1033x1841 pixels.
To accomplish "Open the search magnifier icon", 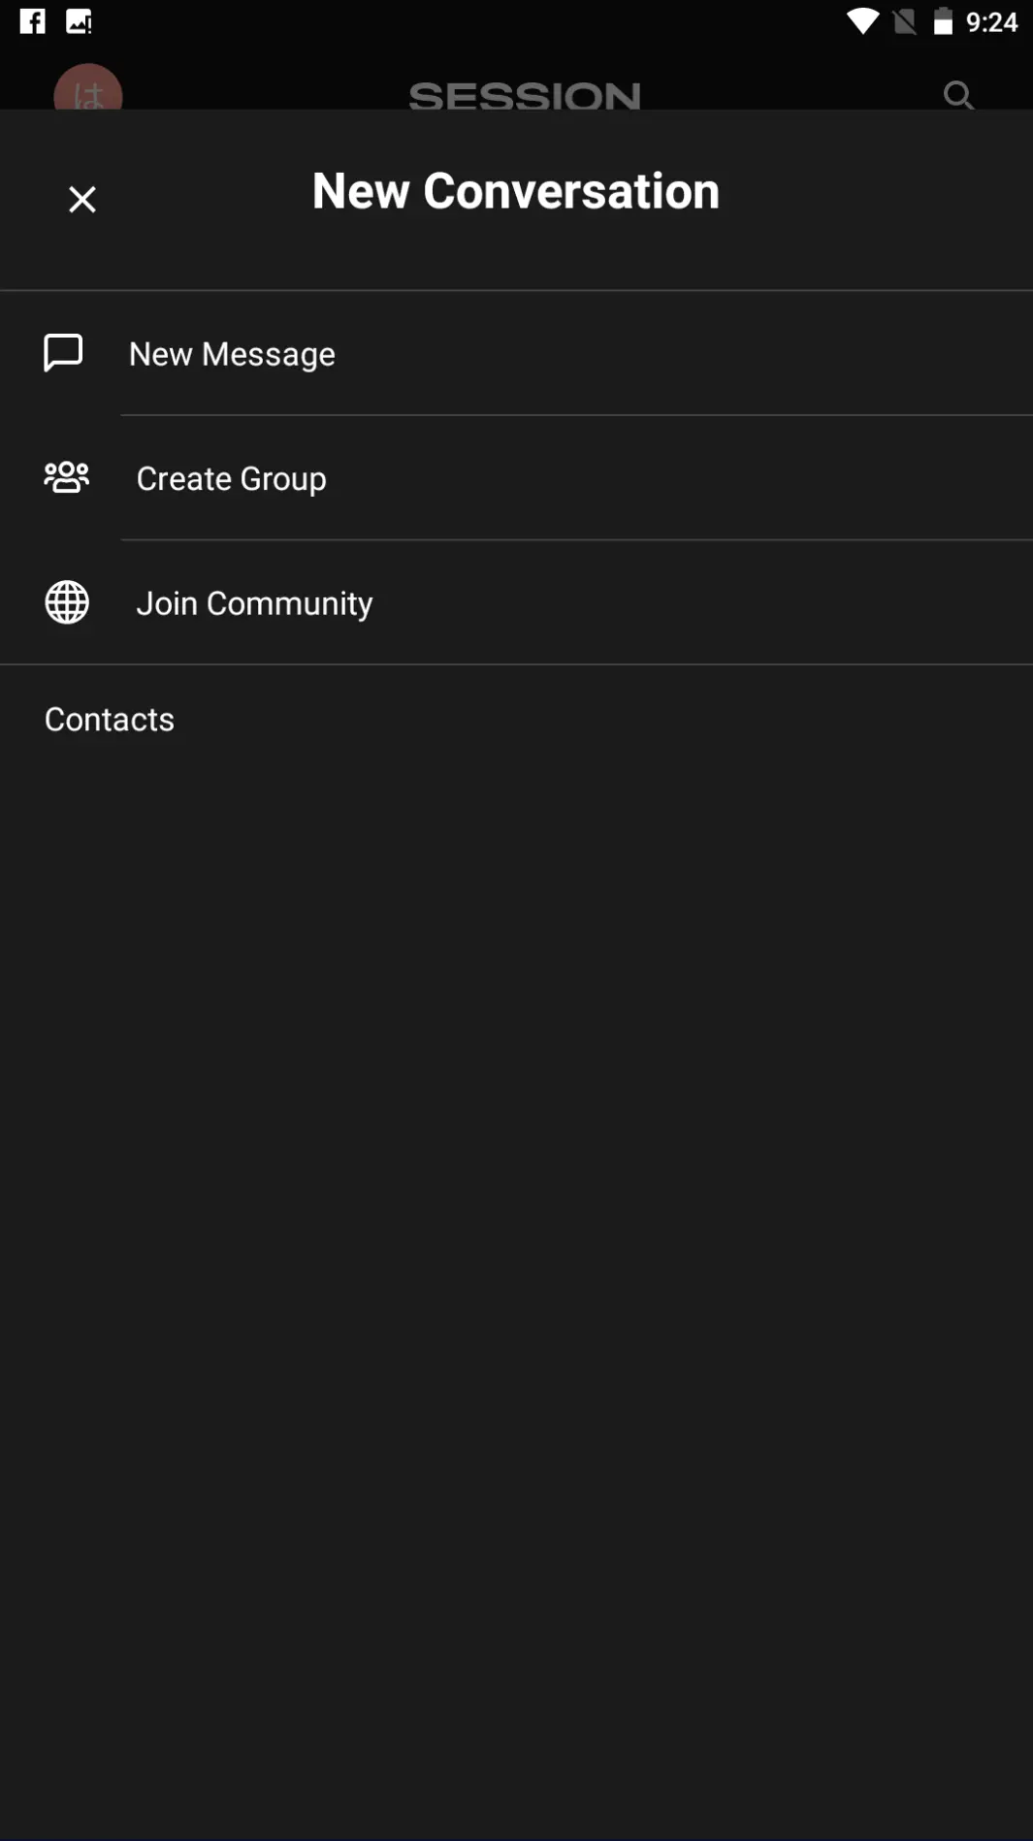I will point(958,95).
